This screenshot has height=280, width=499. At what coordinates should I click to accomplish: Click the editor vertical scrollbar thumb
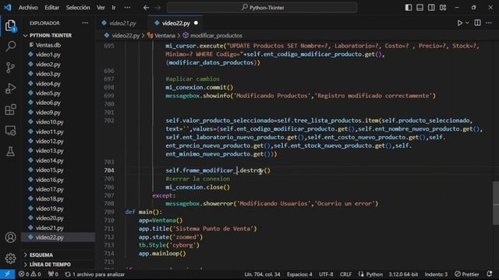point(496,203)
